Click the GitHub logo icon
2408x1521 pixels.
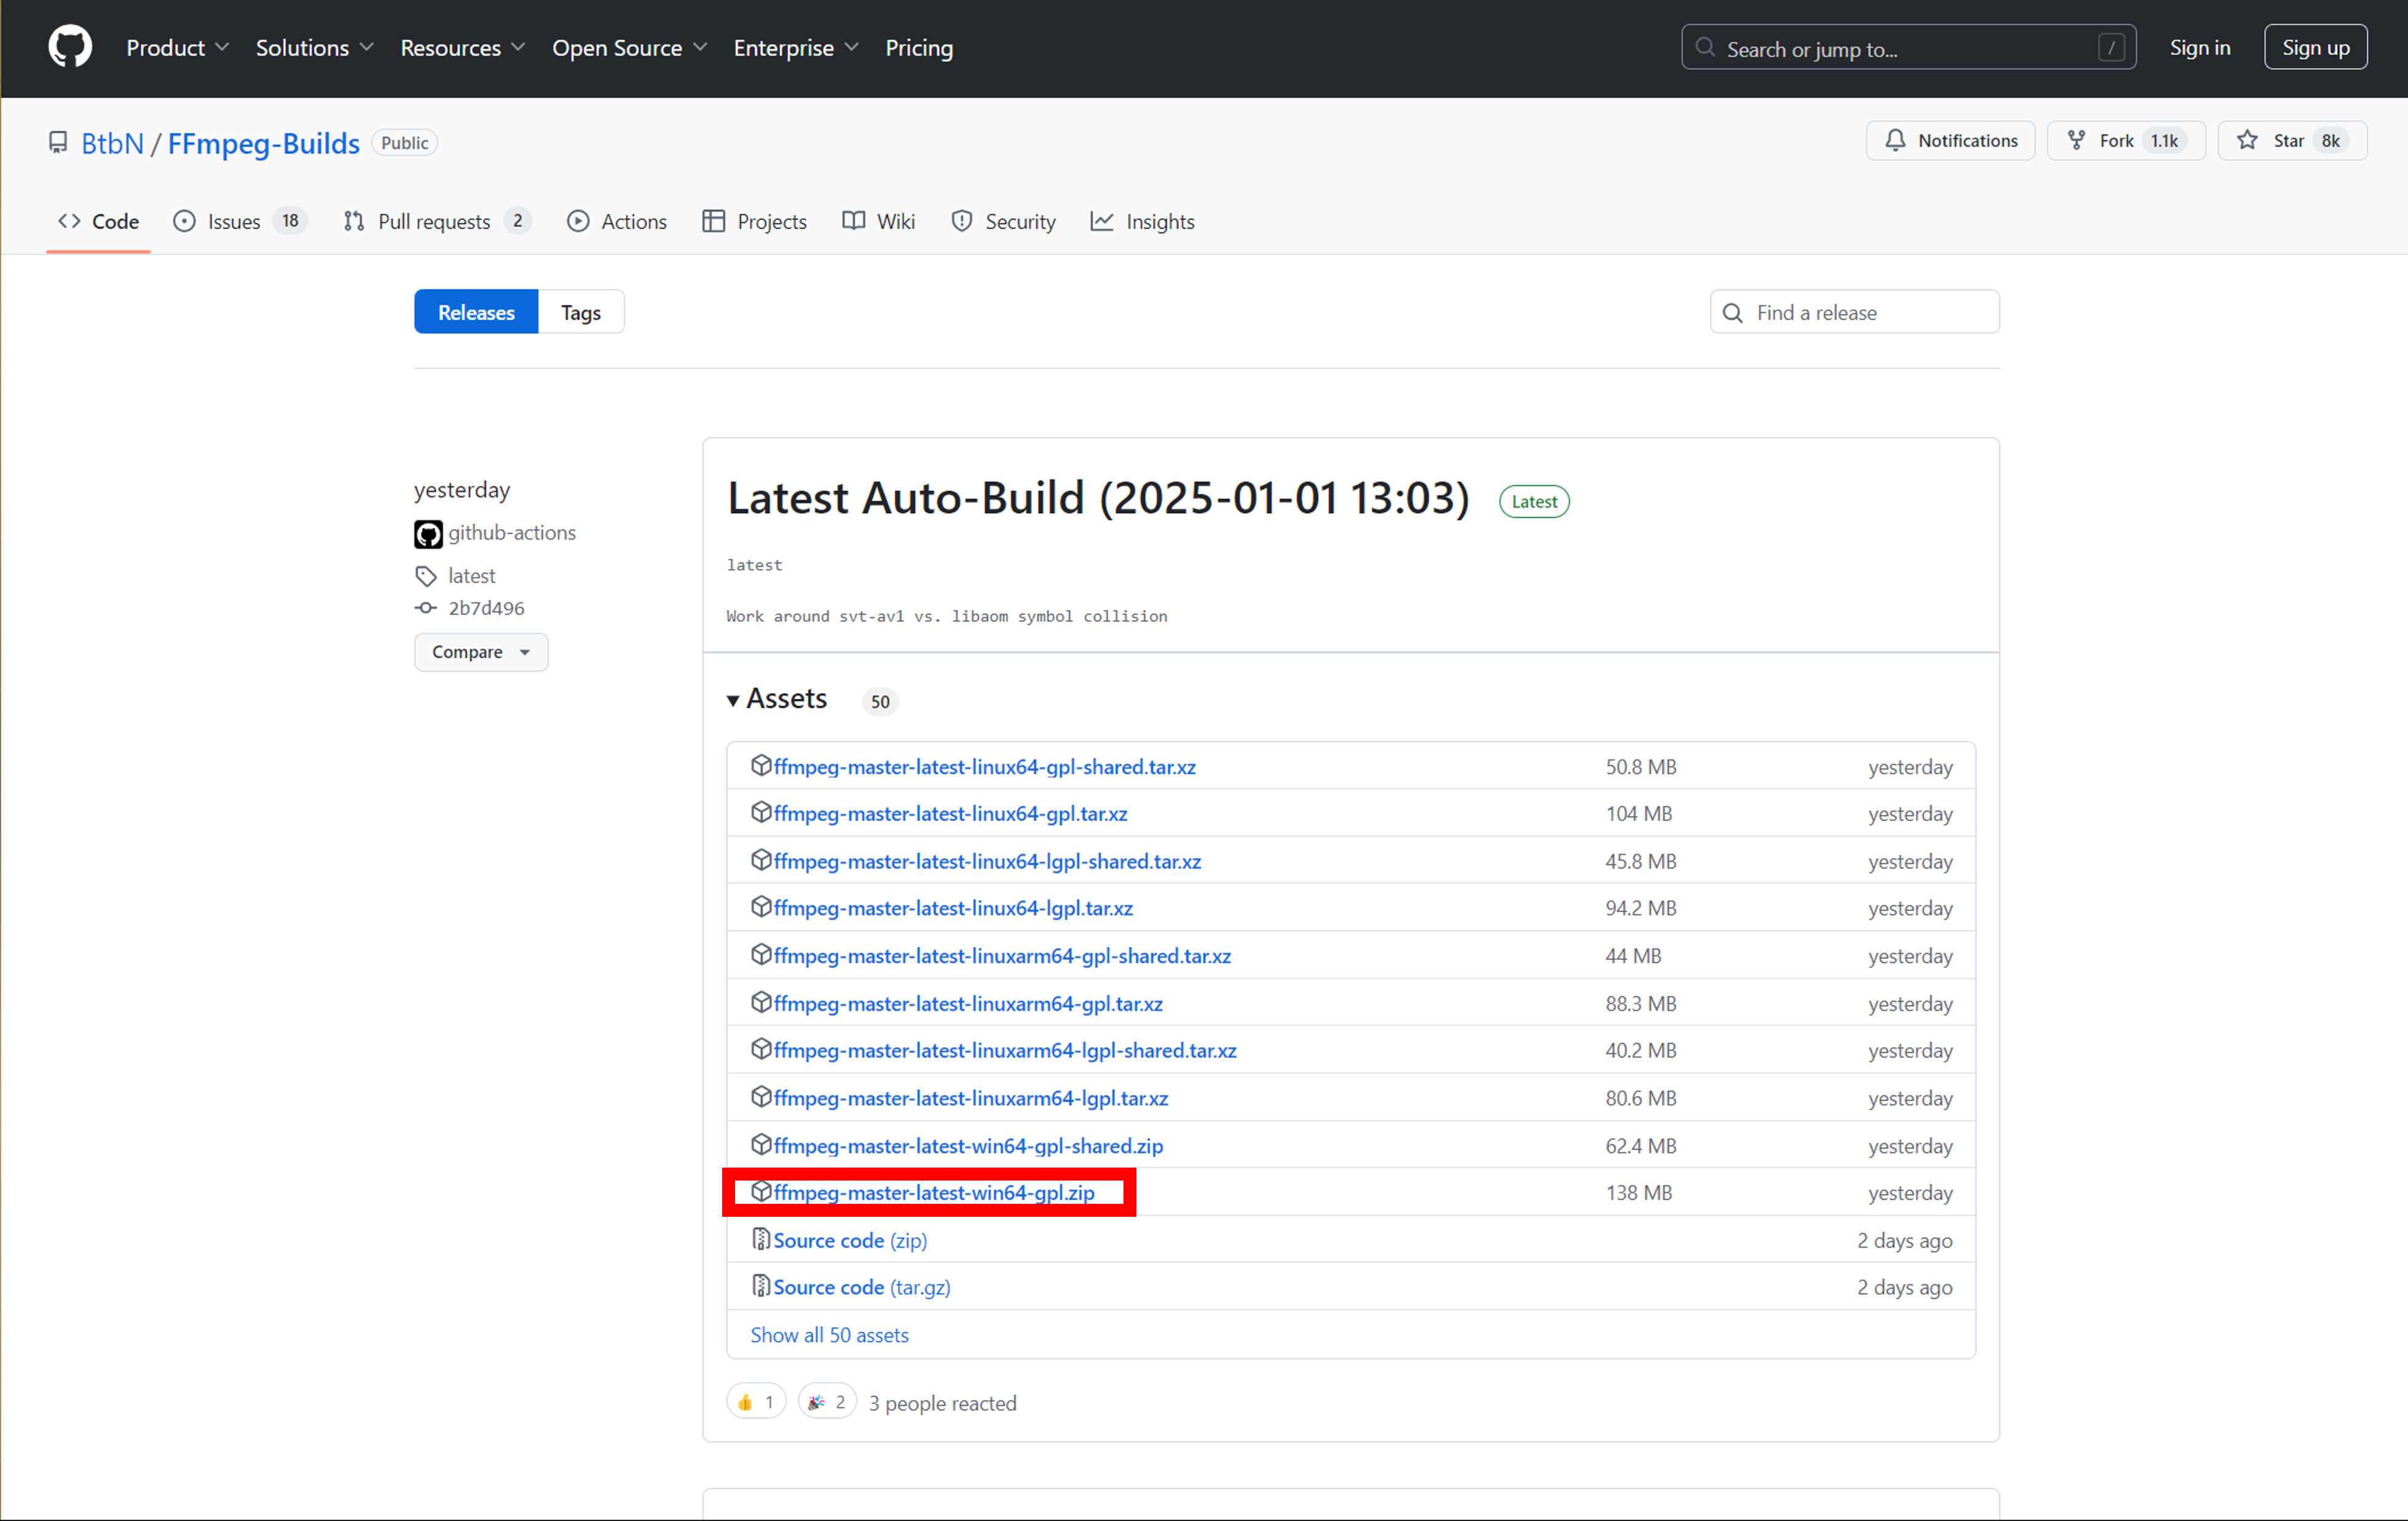pyautogui.click(x=70, y=47)
